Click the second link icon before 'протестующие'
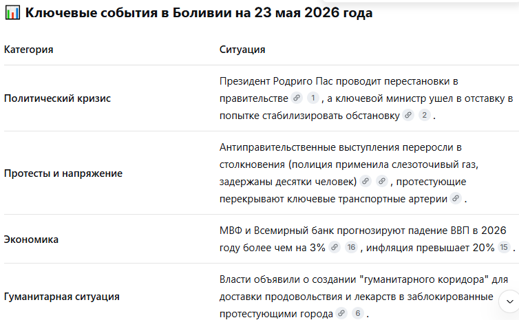This screenshot has height=320, width=519. 381,182
